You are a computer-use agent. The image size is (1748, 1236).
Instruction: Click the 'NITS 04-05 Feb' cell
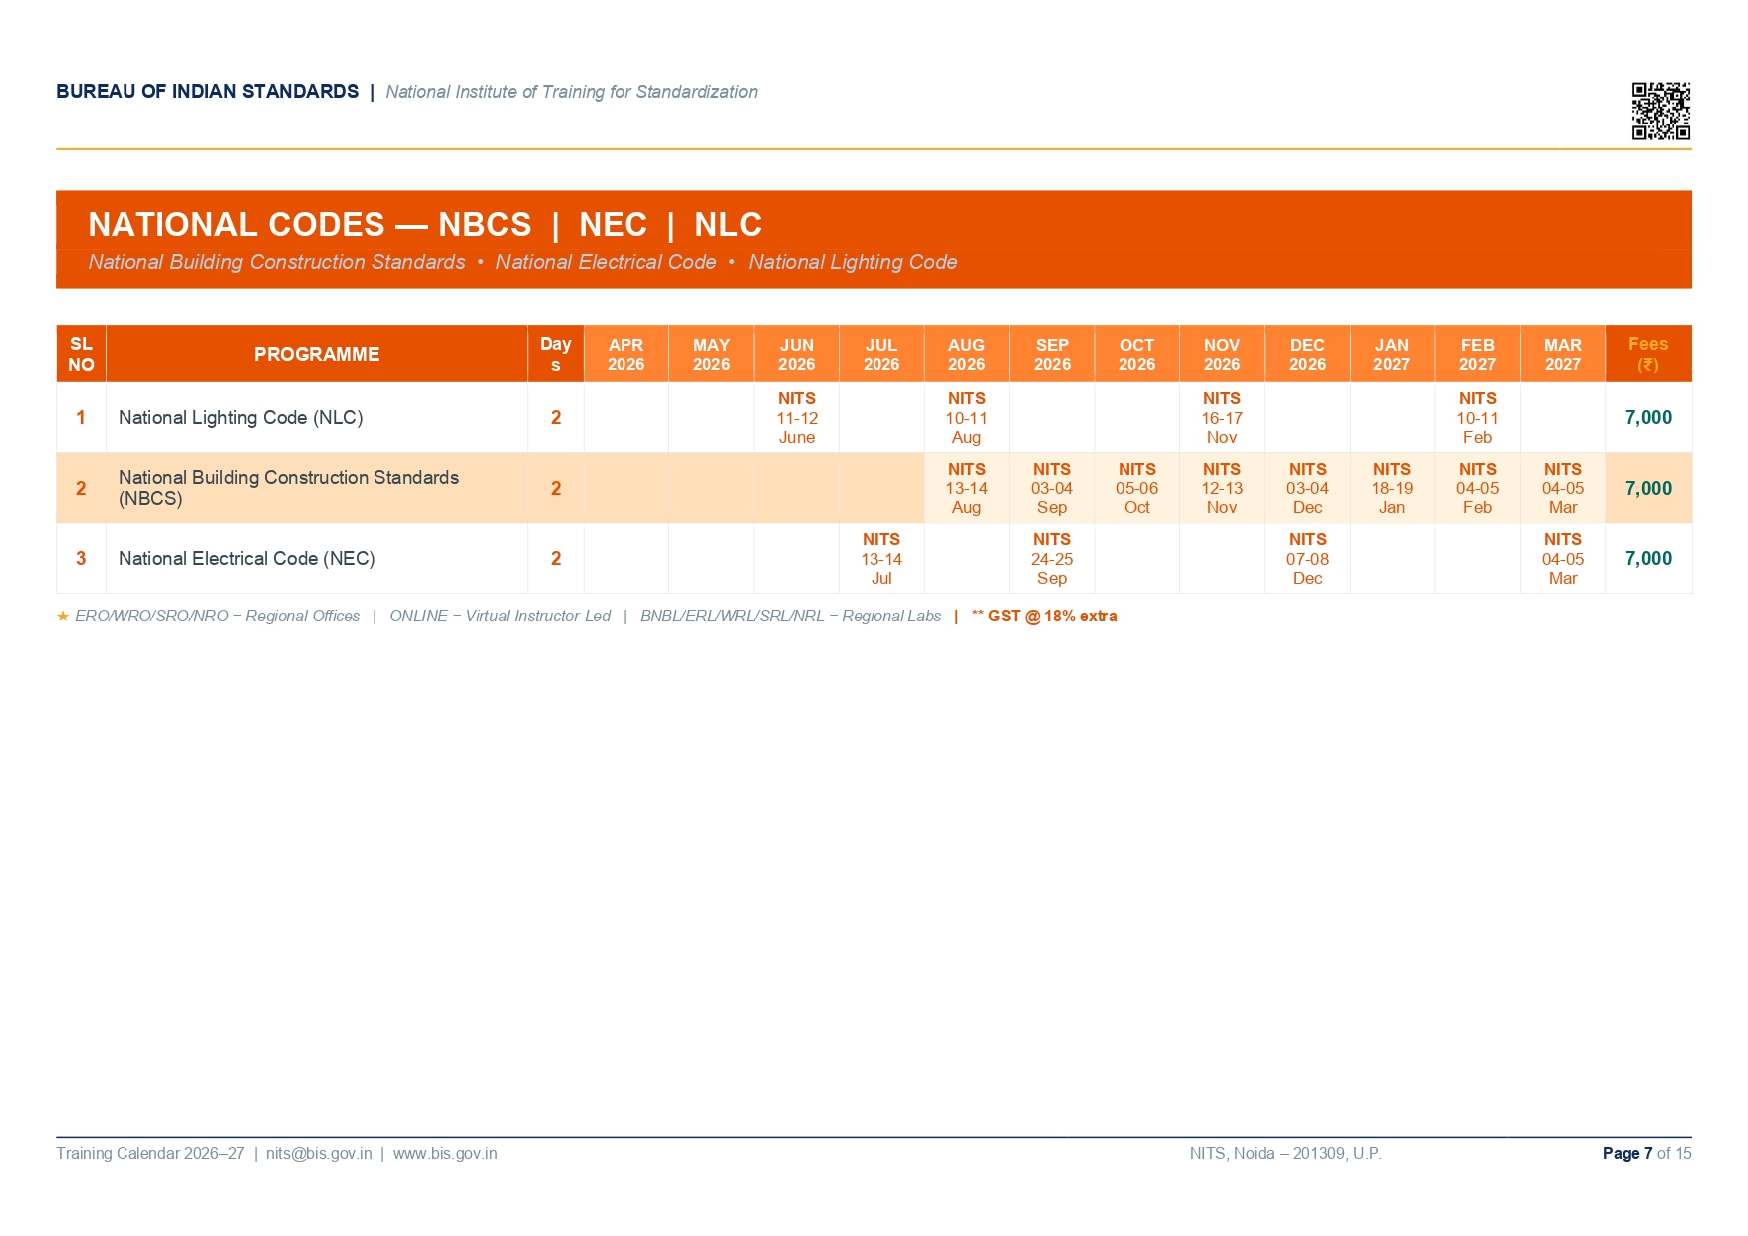pos(1478,488)
